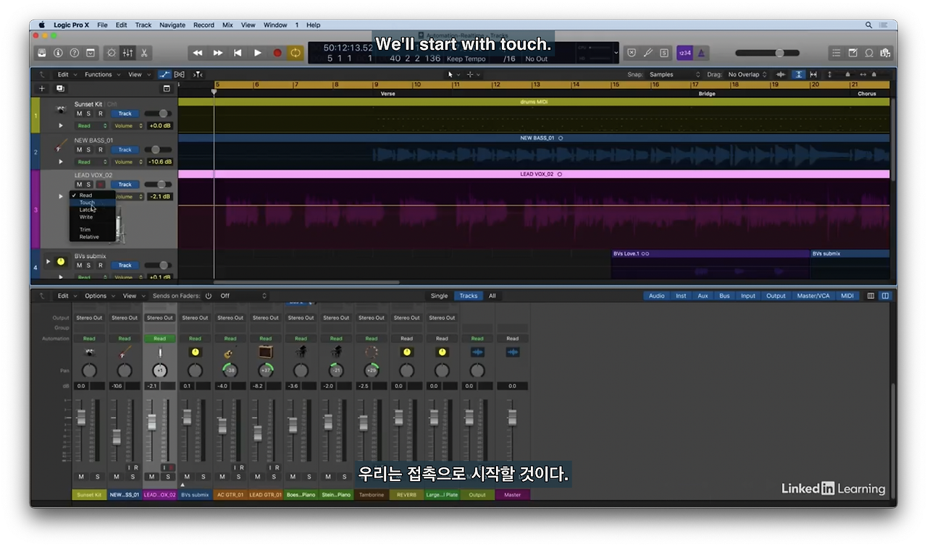Open Read automation mode dropdown on Sunset Kit
The height and width of the screenshot is (547, 927).
point(91,126)
